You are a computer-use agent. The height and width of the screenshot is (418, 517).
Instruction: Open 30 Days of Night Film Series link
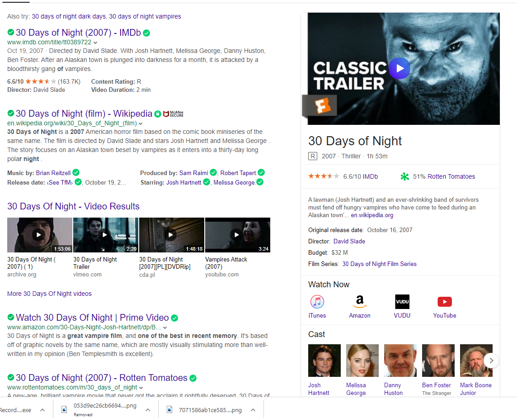tap(380, 264)
